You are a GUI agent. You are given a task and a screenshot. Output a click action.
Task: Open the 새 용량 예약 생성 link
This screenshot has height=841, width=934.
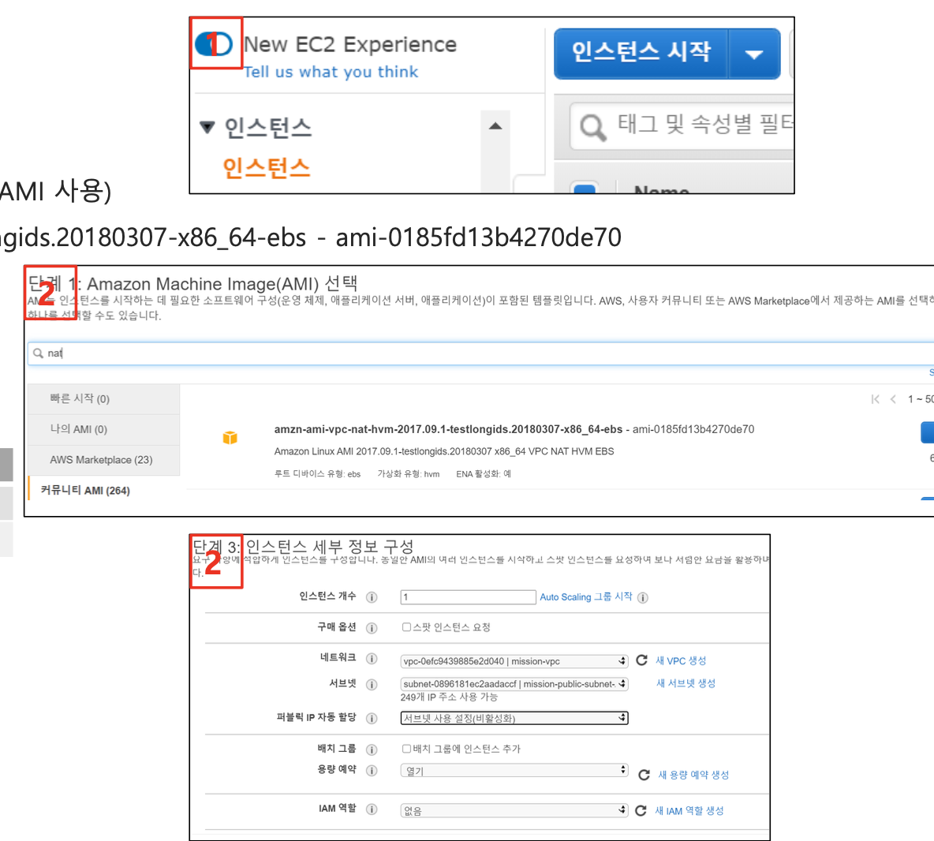pos(693,775)
